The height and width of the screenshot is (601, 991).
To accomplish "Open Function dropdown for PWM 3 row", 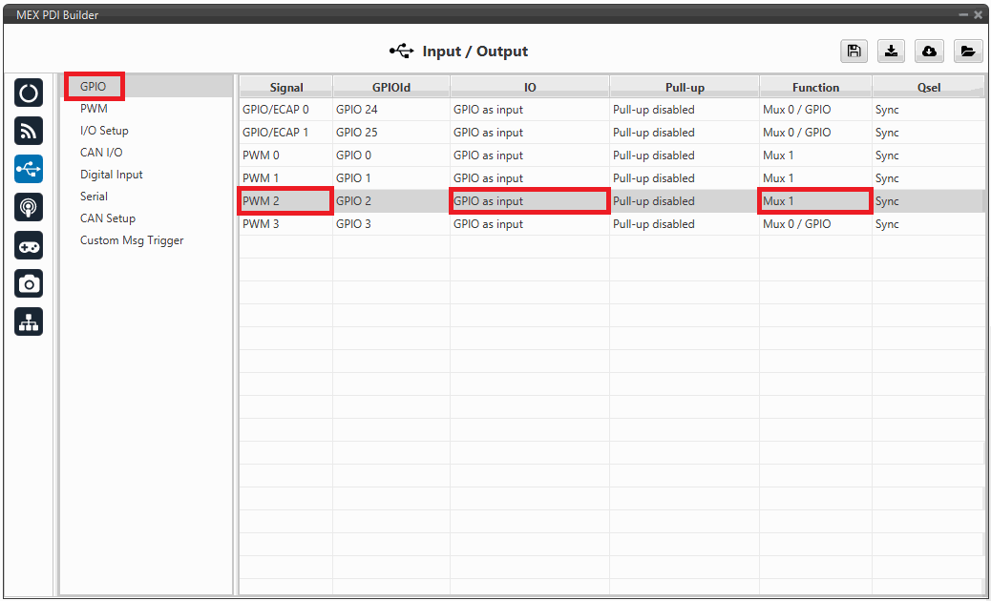I will coord(815,224).
